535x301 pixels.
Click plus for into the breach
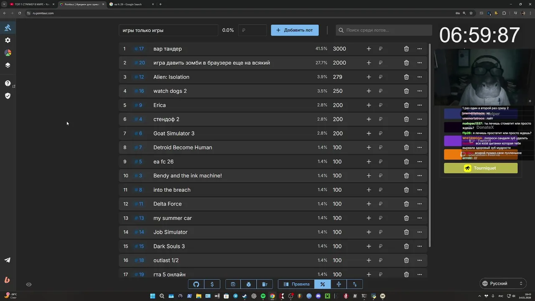(369, 190)
